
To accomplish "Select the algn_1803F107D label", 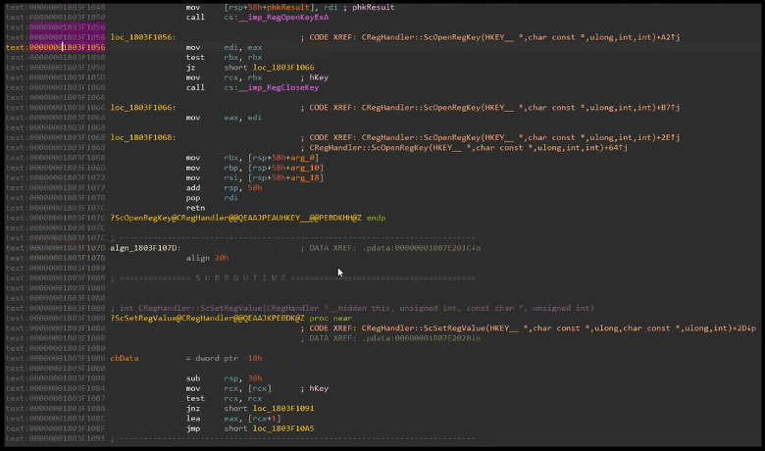I will point(145,248).
